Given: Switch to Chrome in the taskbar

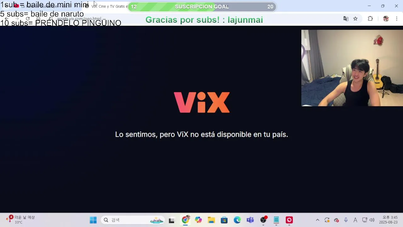Looking at the screenshot, I should click(185, 220).
